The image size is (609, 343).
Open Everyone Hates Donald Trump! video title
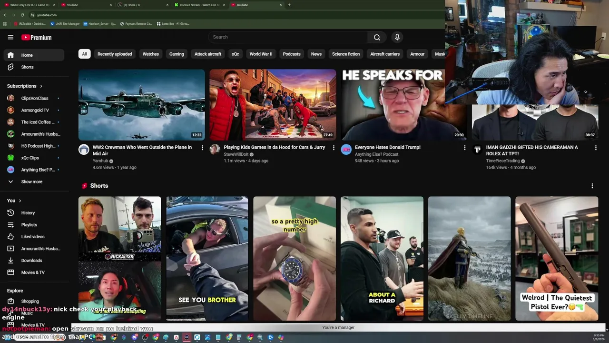point(388,147)
